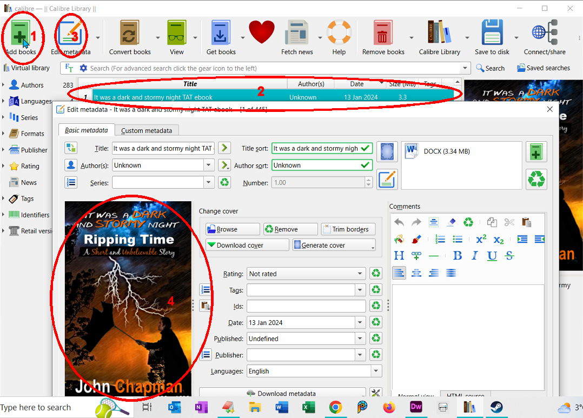
Task: Open the Rating dropdown
Action: (306, 274)
